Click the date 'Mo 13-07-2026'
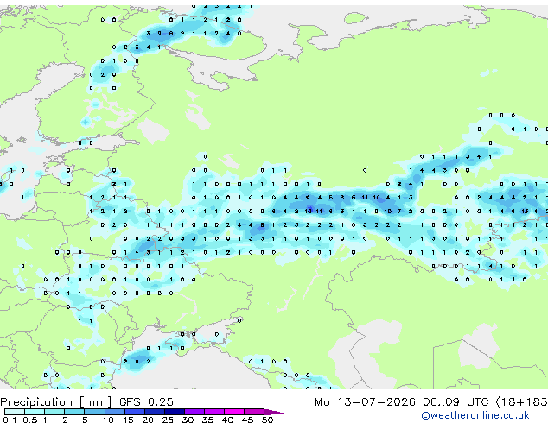This screenshot has width=548, height=423. pyautogui.click(x=365, y=402)
